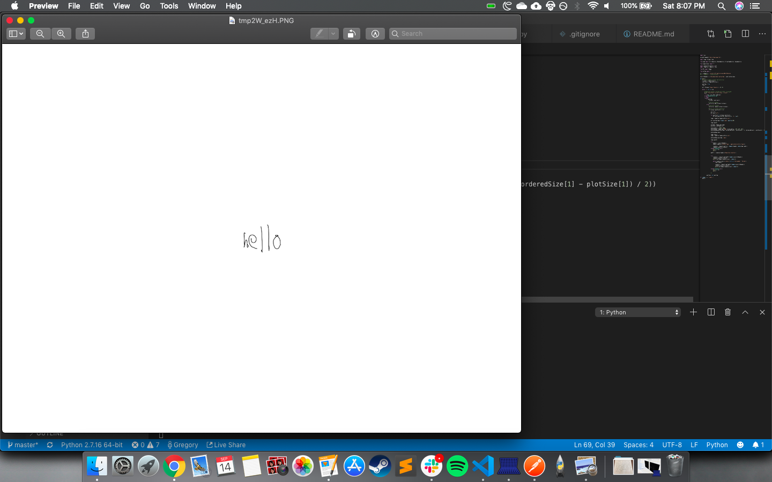Open Sublime Text from the Dock
Viewport: 772px width, 482px height.
406,466
